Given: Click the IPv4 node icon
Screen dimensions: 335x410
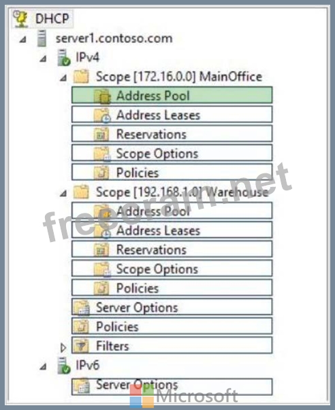Looking at the screenshot, I should 64,58.
